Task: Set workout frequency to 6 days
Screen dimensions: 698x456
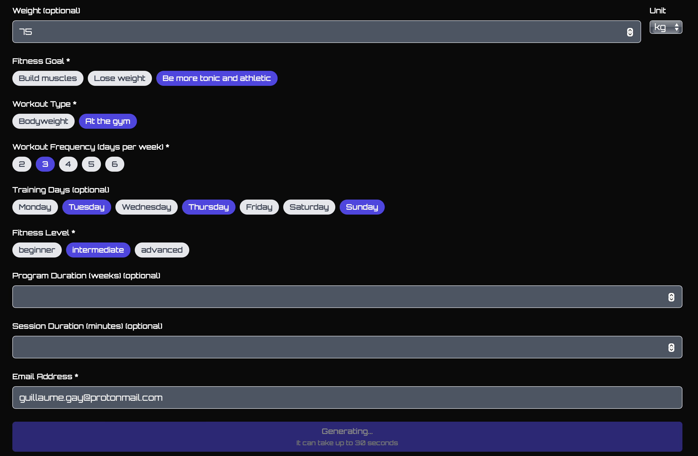Action: [115, 164]
